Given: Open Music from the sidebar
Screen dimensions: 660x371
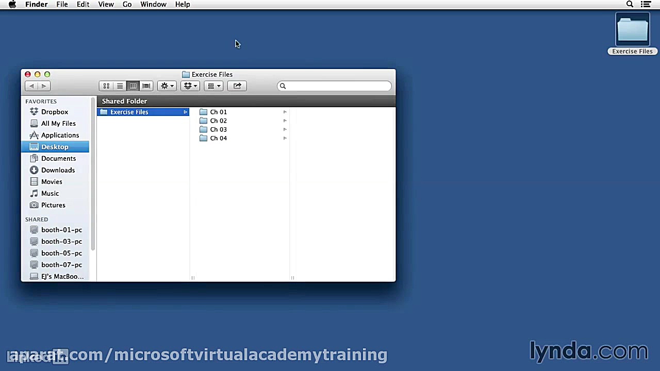Looking at the screenshot, I should [50, 193].
